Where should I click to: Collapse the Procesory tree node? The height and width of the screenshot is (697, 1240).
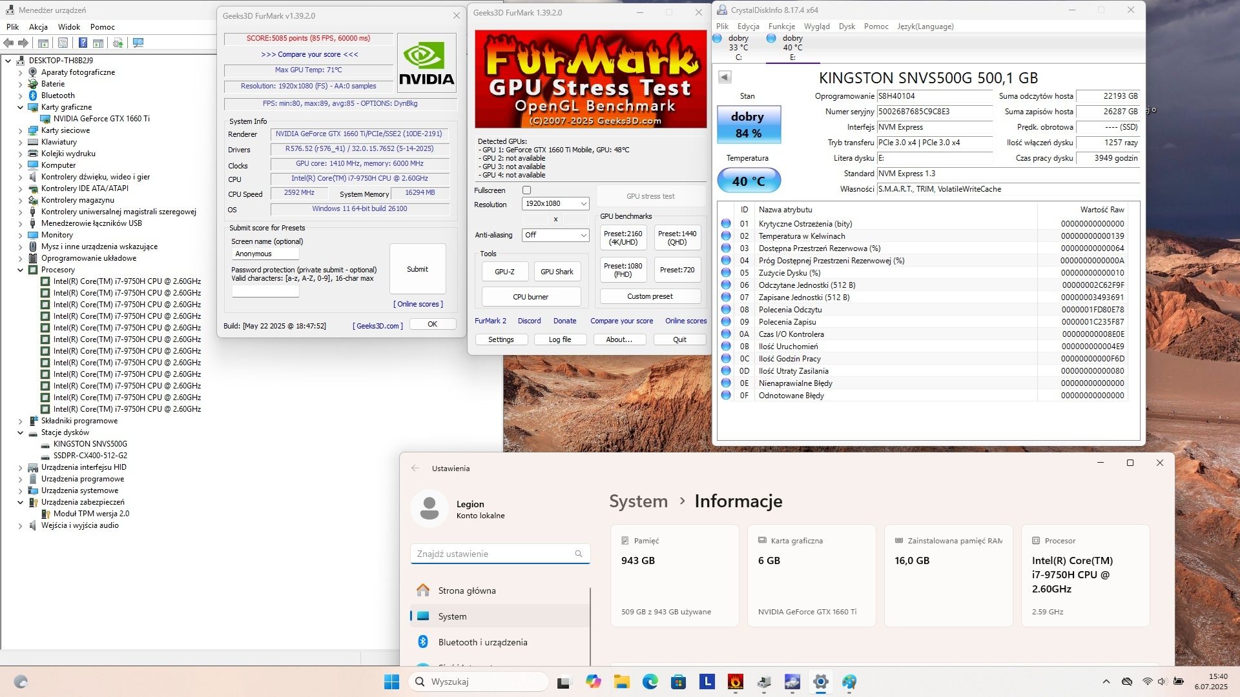click(x=20, y=270)
